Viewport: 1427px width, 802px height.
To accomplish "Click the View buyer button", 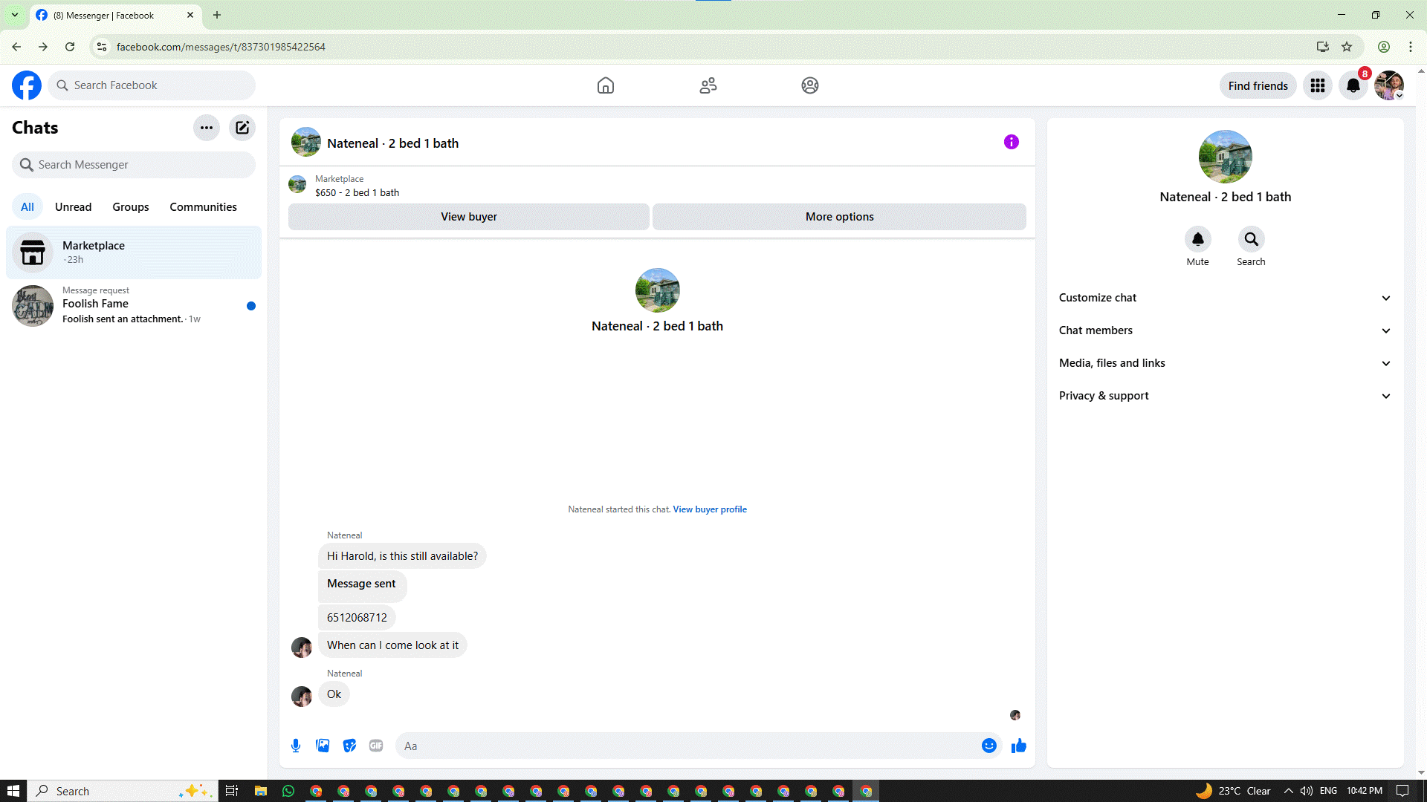I will [468, 217].
